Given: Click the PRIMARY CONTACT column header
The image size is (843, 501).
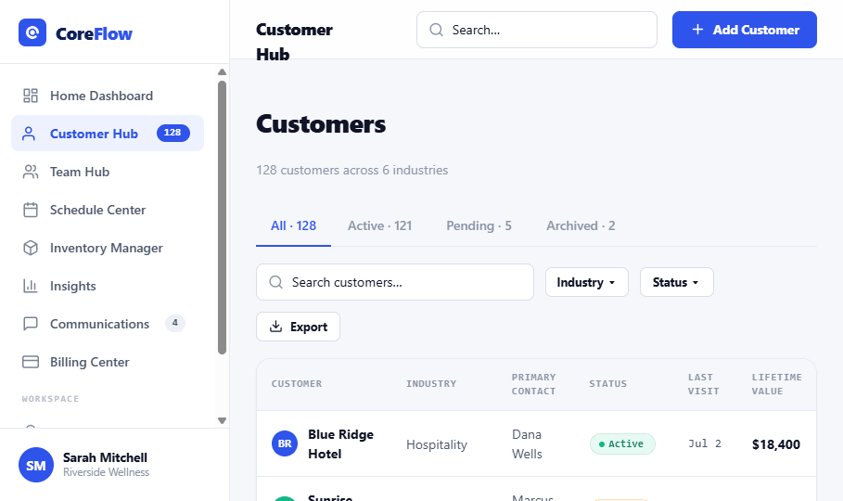Looking at the screenshot, I should (x=534, y=384).
